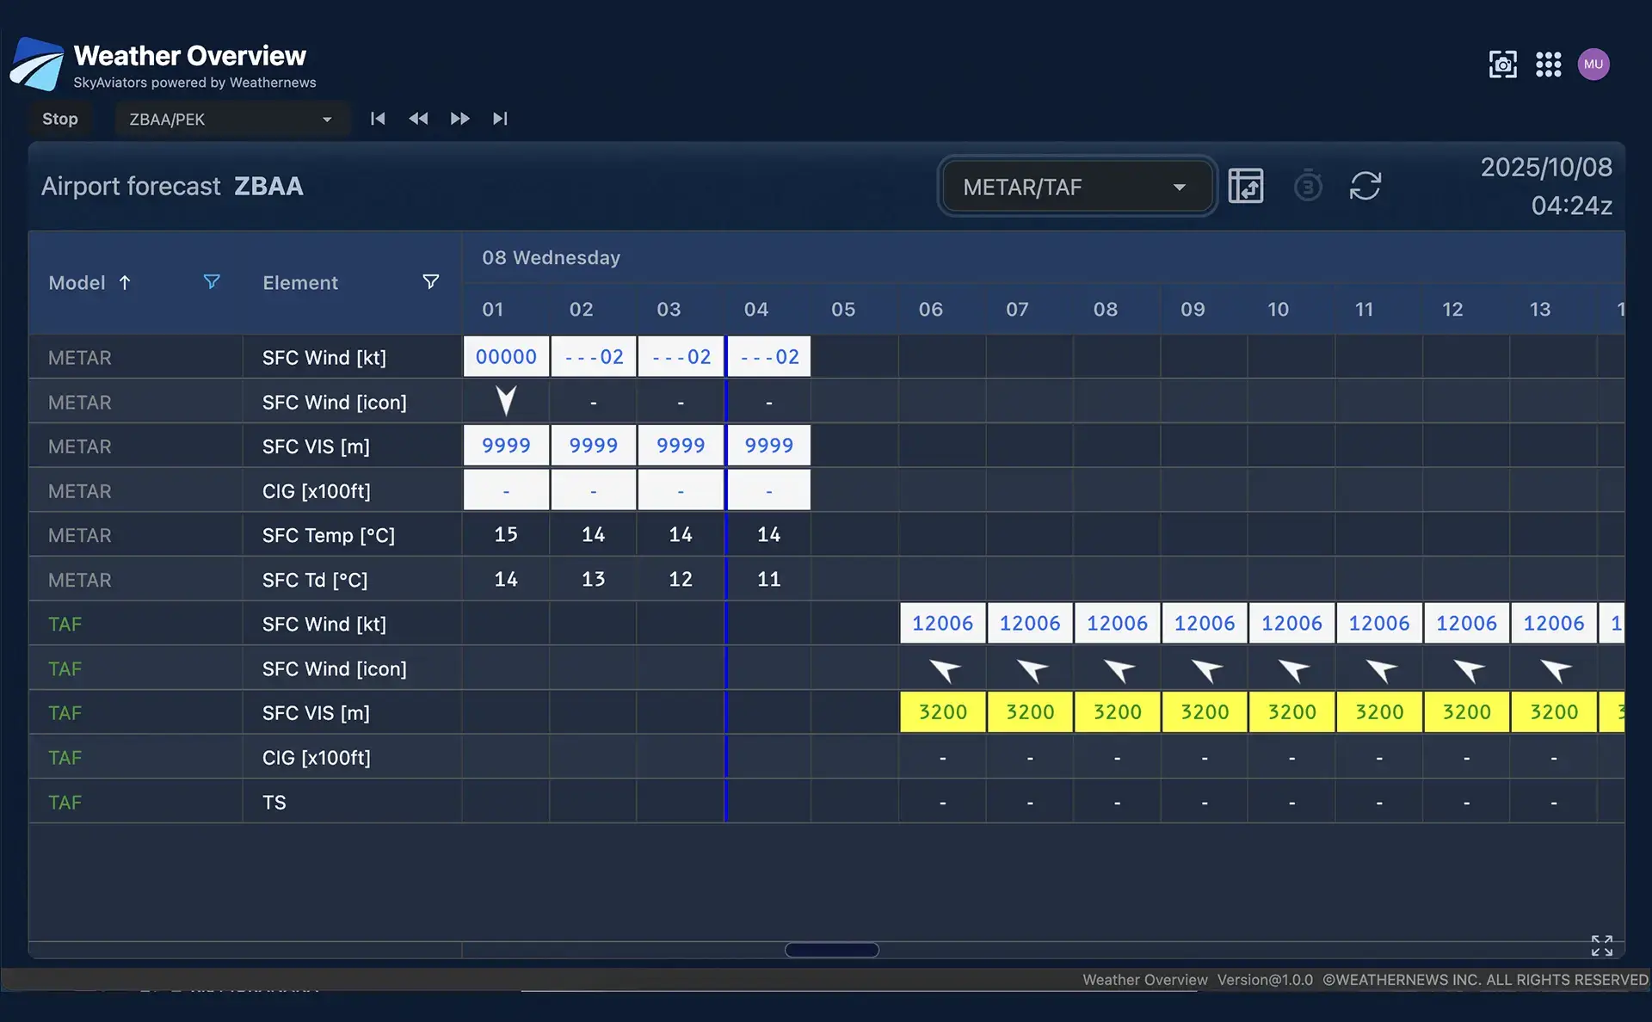
Task: Toggle the auto-refresh timer icon
Action: [1307, 186]
